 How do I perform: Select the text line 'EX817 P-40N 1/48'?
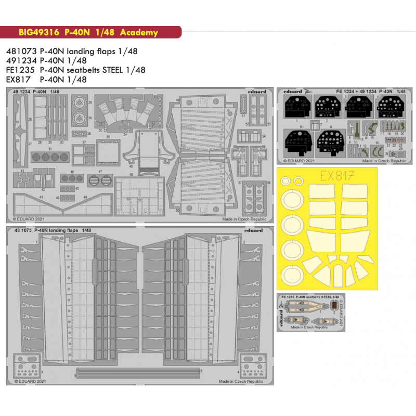pyautogui.click(x=46, y=80)
